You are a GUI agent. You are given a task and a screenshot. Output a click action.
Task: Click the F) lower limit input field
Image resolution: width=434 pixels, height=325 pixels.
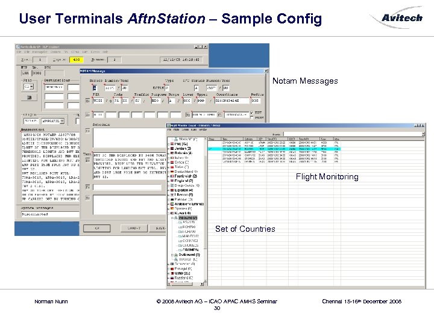(127, 187)
